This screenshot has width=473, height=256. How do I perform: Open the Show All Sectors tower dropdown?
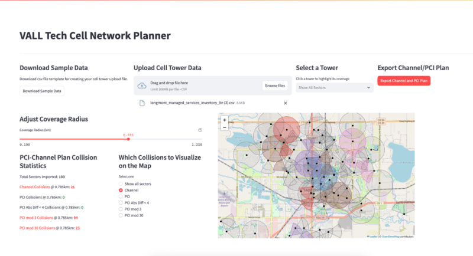[x=333, y=87]
